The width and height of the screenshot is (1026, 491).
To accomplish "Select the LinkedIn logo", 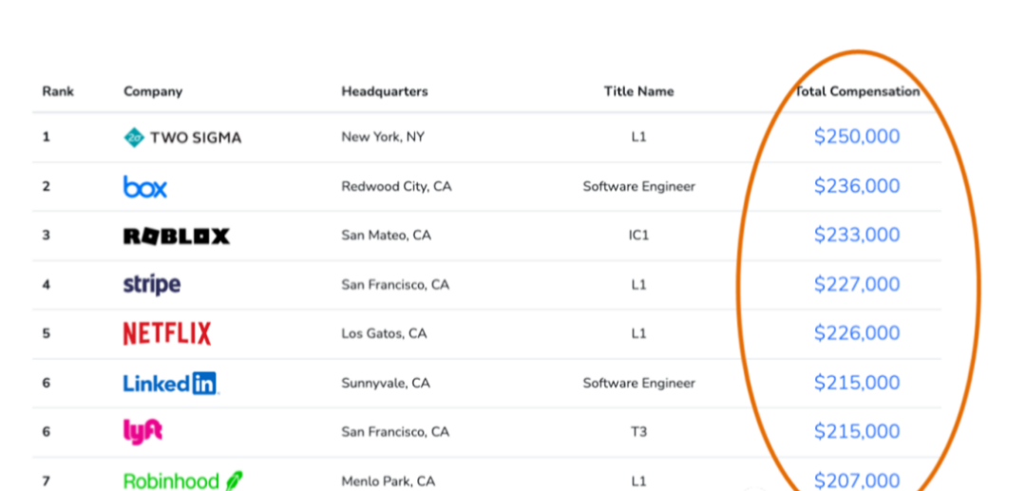I will (171, 383).
